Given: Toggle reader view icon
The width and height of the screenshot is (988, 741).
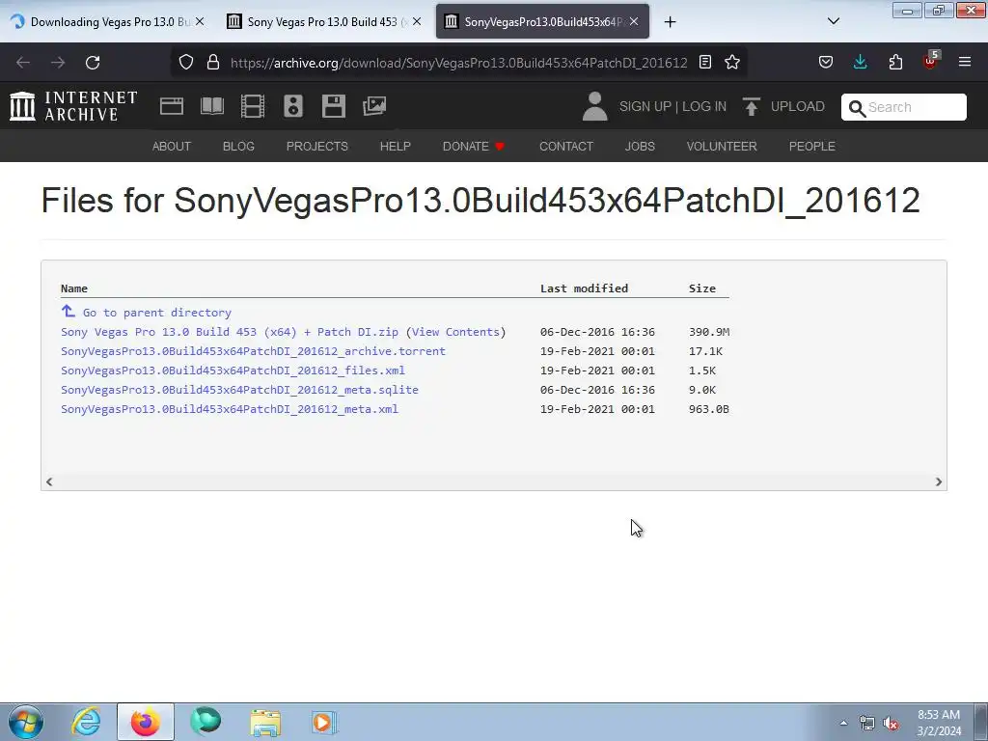Looking at the screenshot, I should (x=705, y=62).
